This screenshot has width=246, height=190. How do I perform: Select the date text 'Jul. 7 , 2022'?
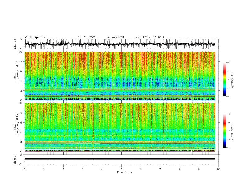click(x=87, y=37)
